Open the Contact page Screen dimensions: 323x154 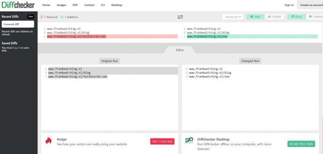pyautogui.click(x=89, y=5)
